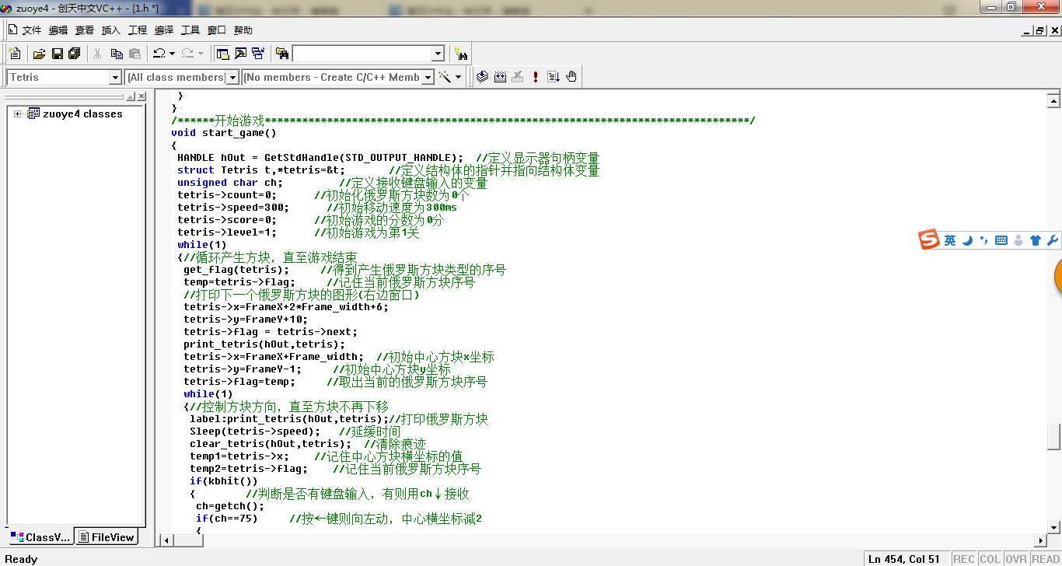Open the All class members dropdown
Screen dimensions: 1062x566
[232, 77]
